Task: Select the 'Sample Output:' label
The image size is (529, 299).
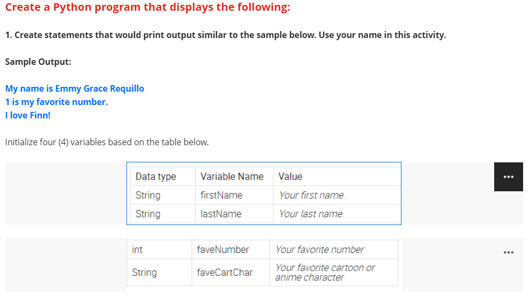Action: point(38,62)
